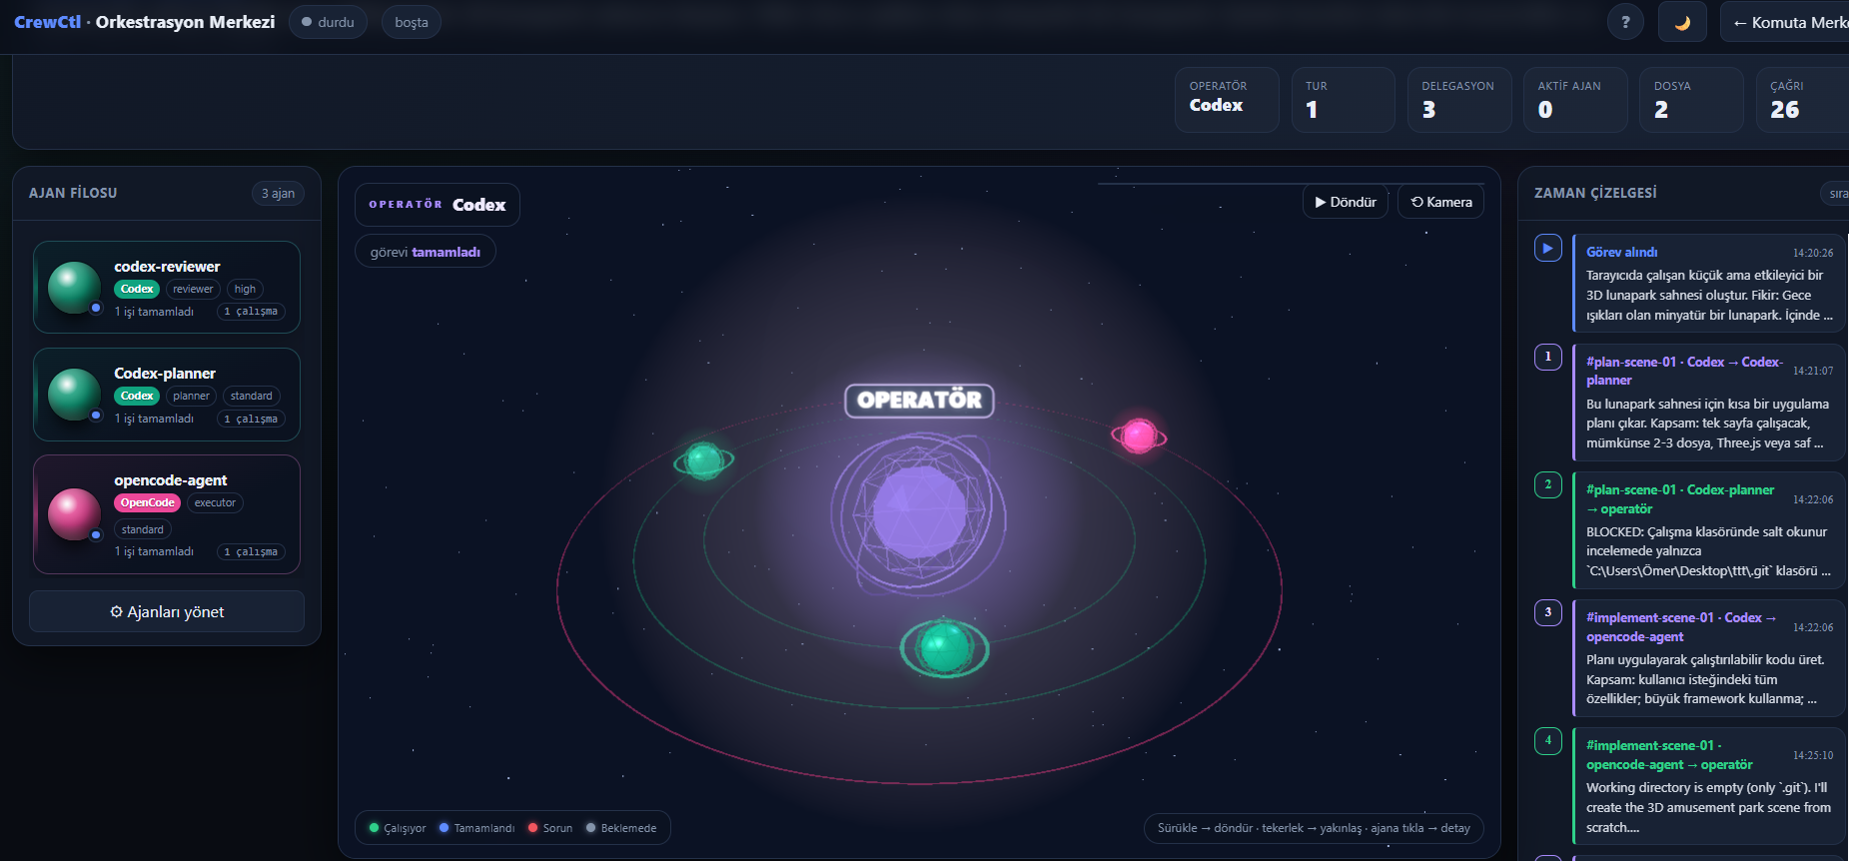Image resolution: width=1849 pixels, height=861 pixels.
Task: Open implement-scene-01 Codex to opencode-agent entry
Action: [1709, 657]
